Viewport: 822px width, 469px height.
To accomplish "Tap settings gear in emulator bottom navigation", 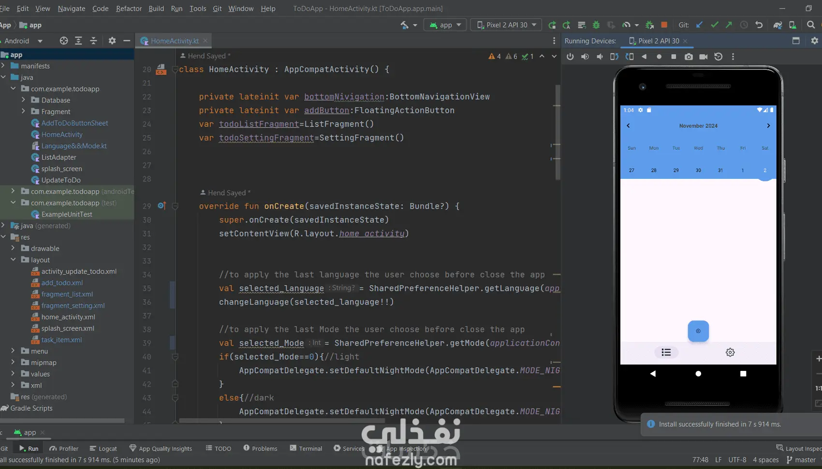I will click(x=730, y=352).
